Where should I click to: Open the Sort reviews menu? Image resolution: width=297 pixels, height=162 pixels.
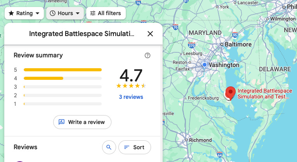pos(135,147)
